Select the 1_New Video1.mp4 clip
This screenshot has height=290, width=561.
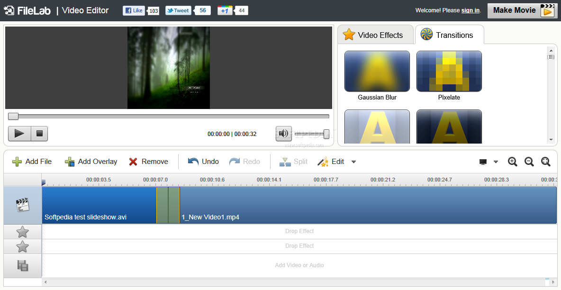pos(368,205)
